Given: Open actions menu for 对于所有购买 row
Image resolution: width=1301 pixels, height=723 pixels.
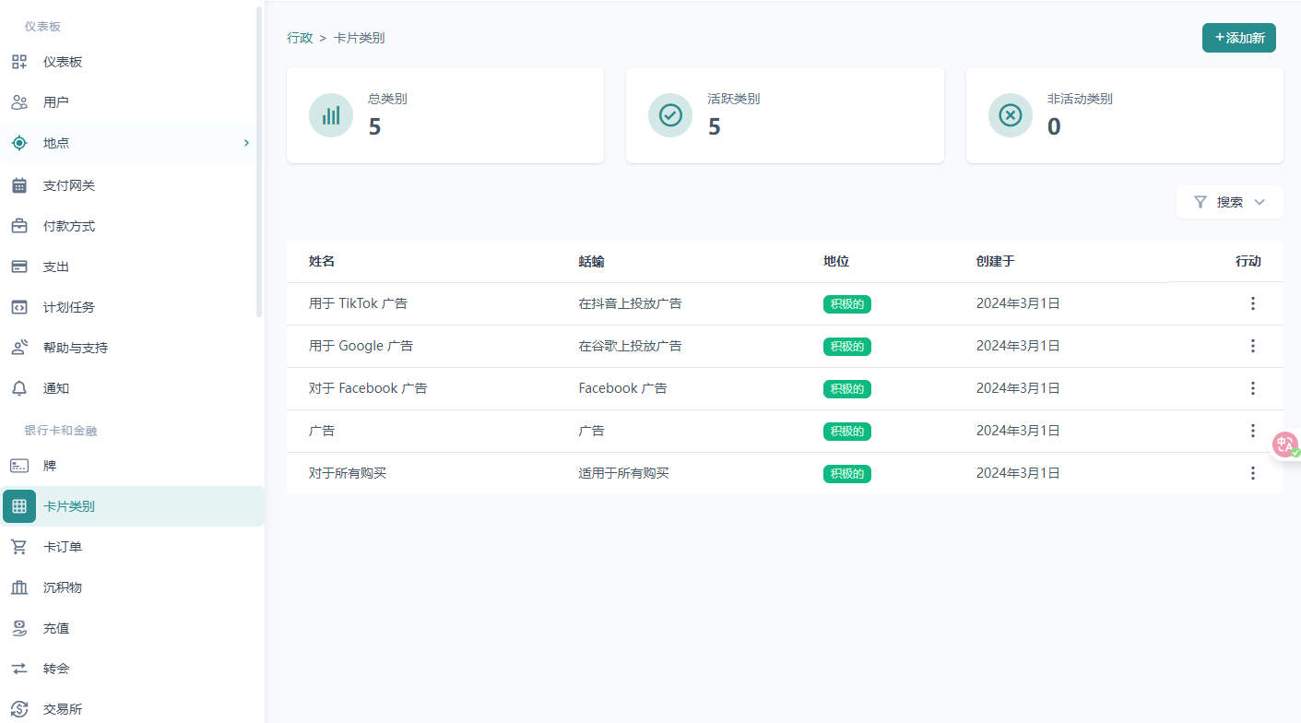Looking at the screenshot, I should (x=1252, y=473).
